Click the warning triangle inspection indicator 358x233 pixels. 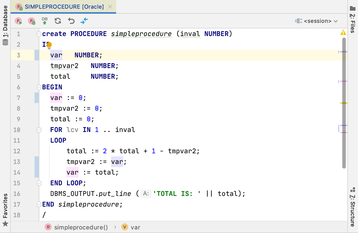pyautogui.click(x=344, y=32)
